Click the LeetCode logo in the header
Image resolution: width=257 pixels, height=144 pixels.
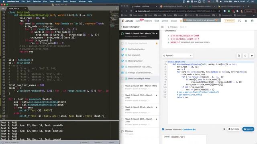point(128,21)
